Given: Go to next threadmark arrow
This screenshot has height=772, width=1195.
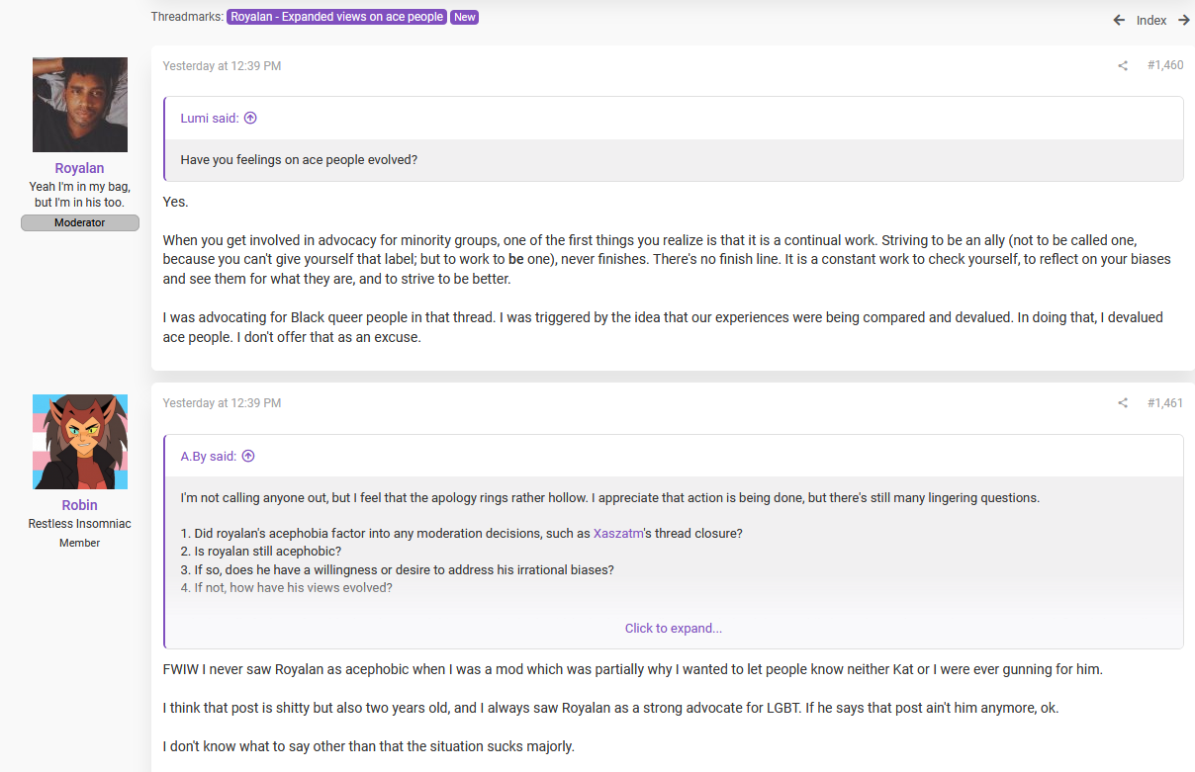Looking at the screenshot, I should [x=1184, y=20].
